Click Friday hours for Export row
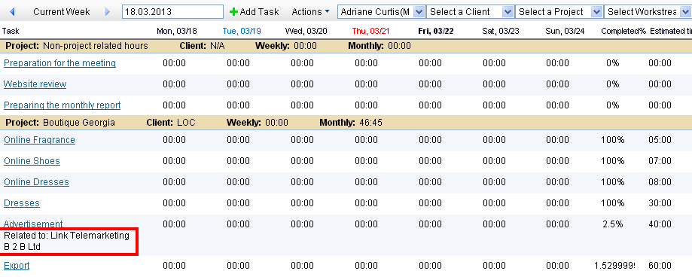Viewport: 692px width, 277px height. point(430,266)
